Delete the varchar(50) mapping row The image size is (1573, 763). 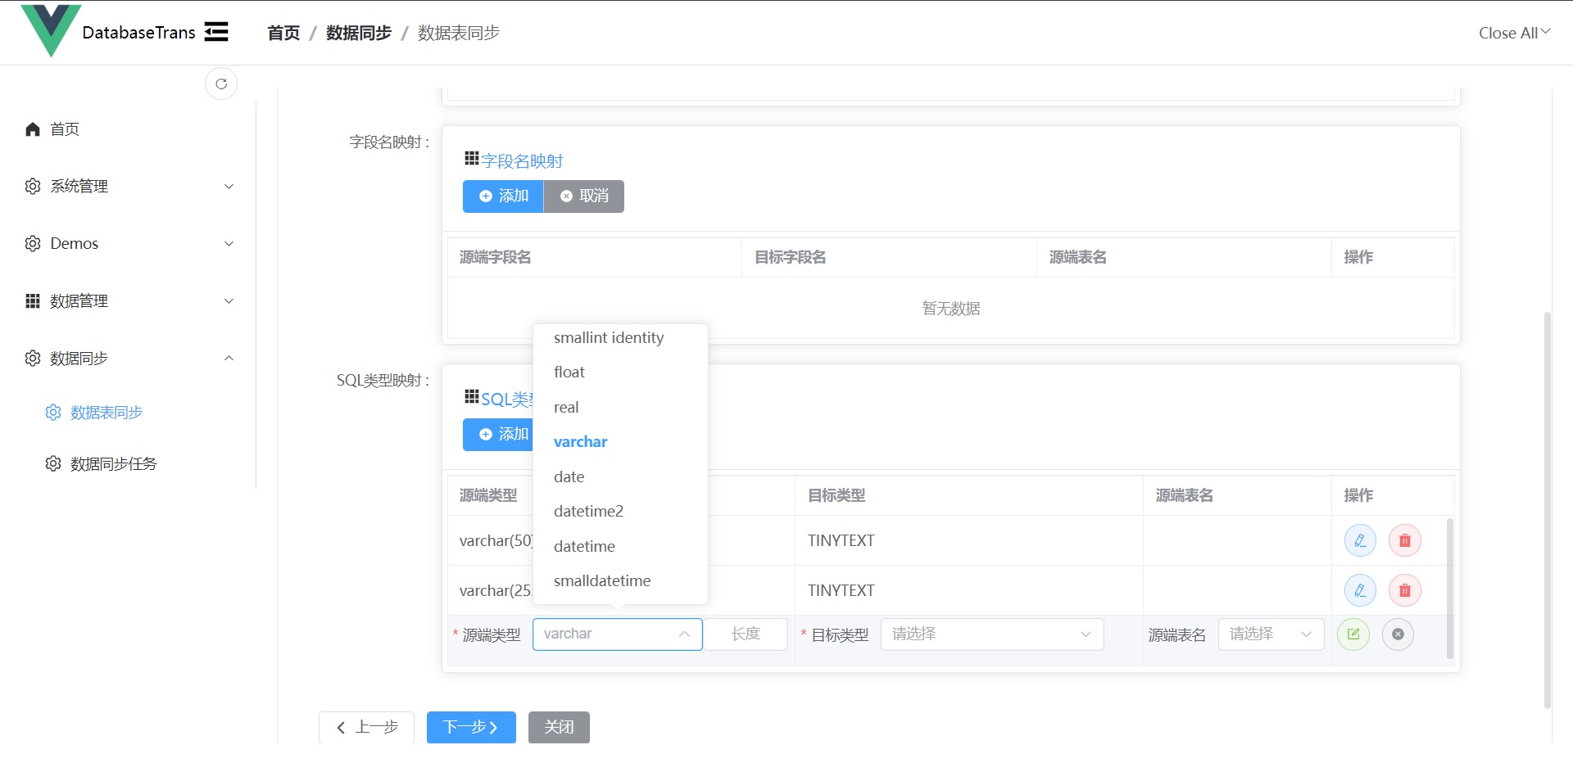coord(1405,540)
